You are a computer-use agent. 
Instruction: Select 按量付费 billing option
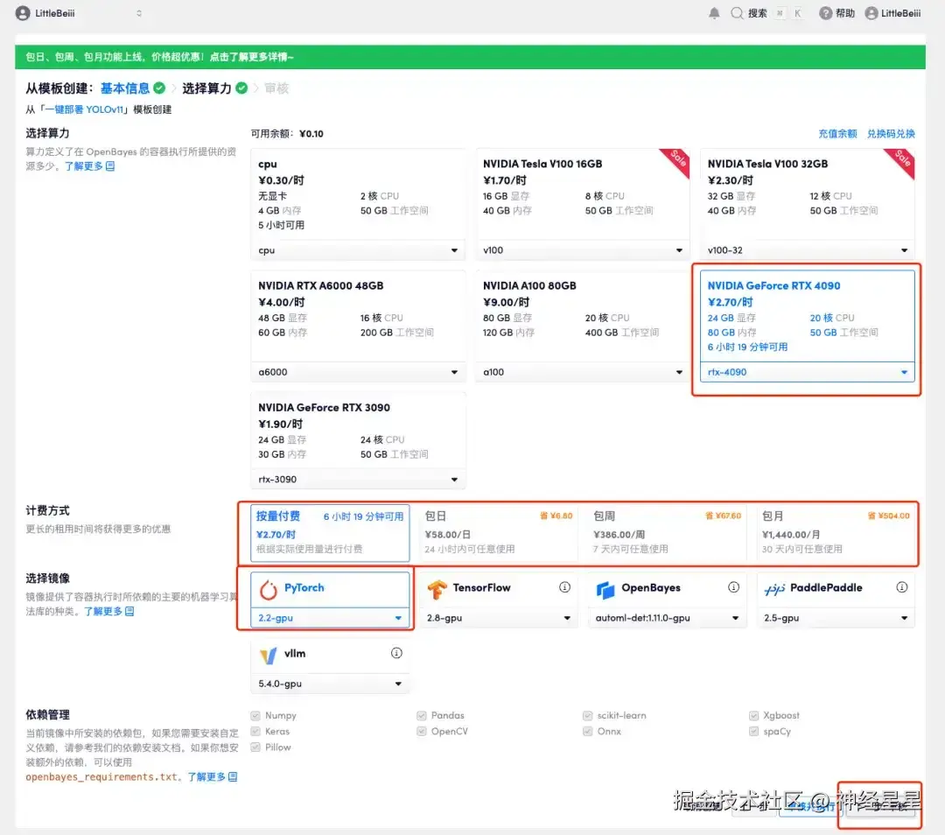click(x=330, y=532)
